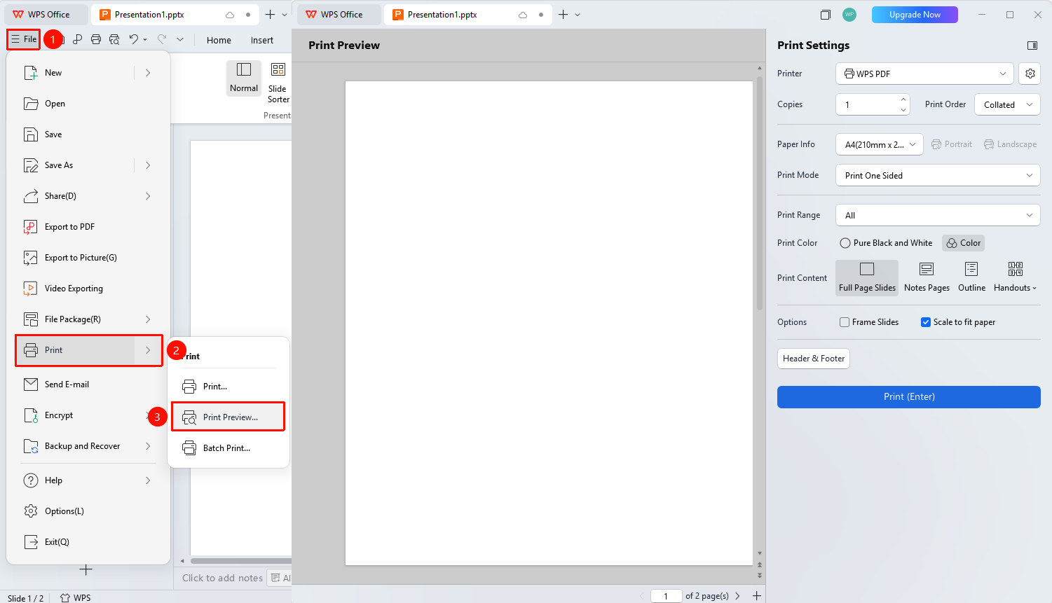Collapse Print Settings panel icon
The image size is (1052, 603).
[1032, 46]
